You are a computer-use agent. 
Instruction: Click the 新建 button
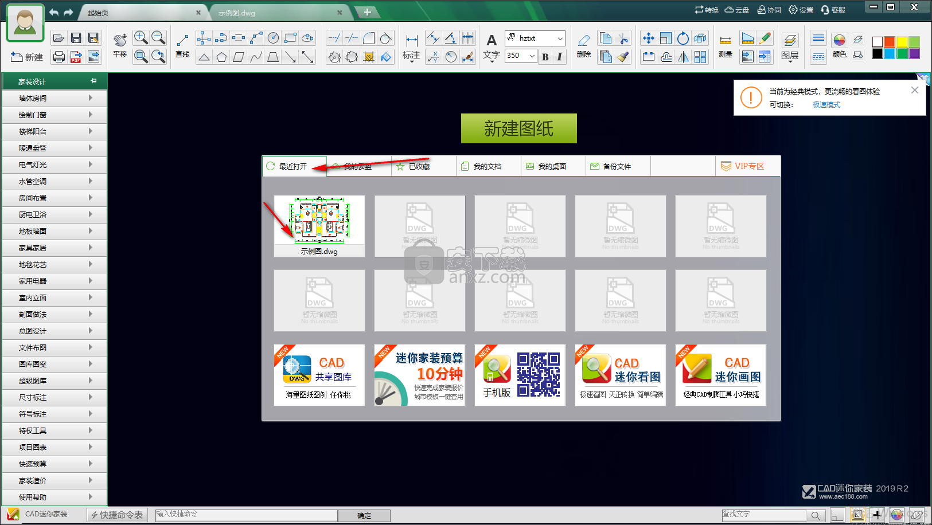point(27,57)
